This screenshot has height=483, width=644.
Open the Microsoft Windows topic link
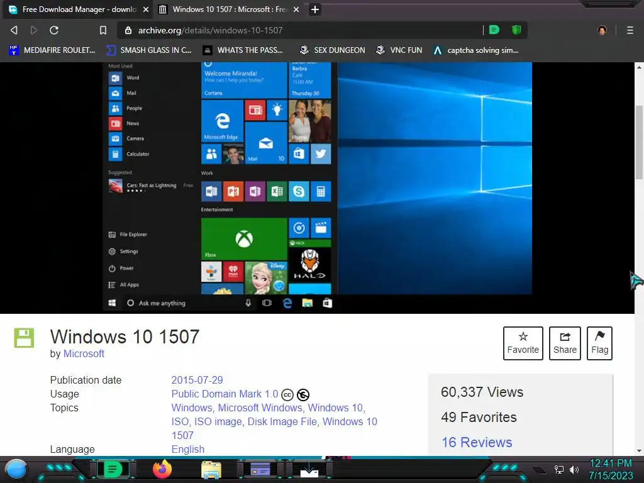tap(260, 408)
